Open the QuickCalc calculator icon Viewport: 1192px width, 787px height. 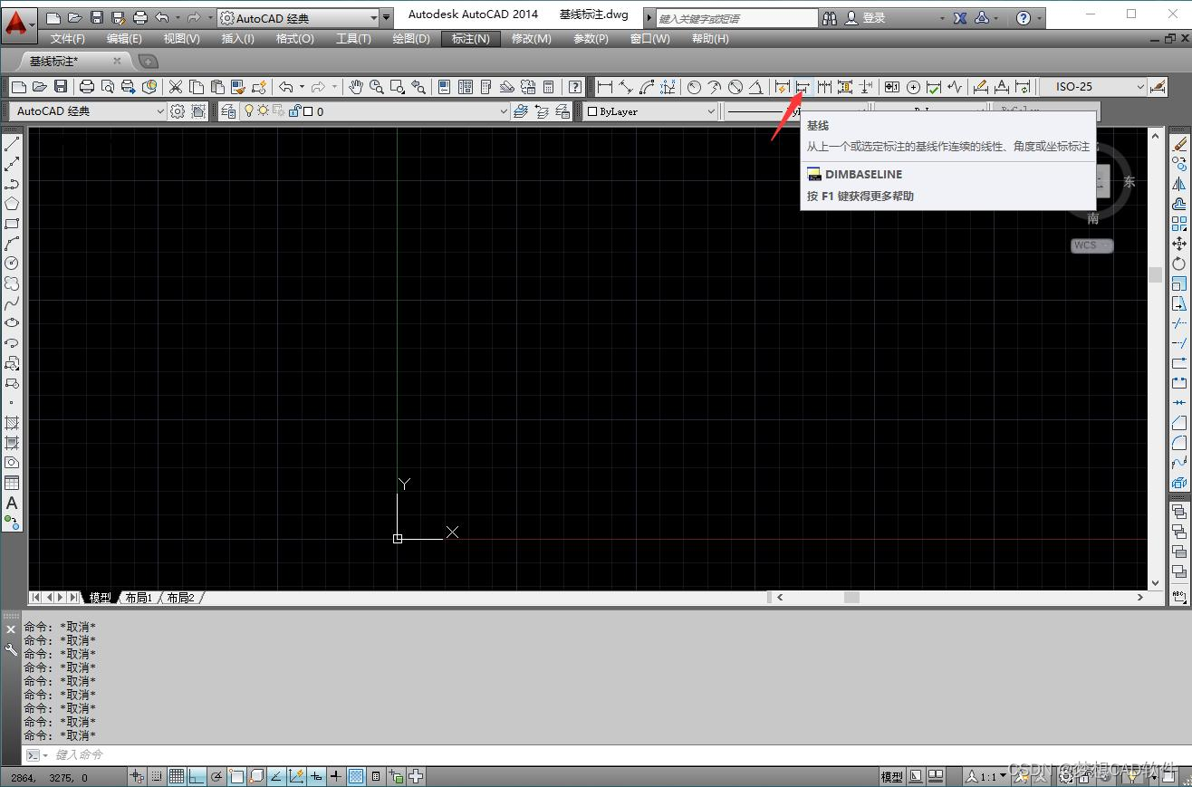[x=549, y=87]
